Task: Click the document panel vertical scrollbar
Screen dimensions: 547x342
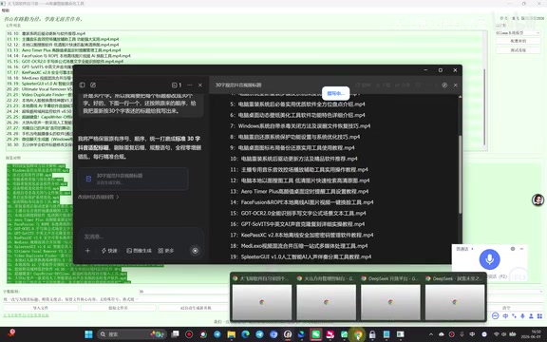Action: tap(460, 175)
